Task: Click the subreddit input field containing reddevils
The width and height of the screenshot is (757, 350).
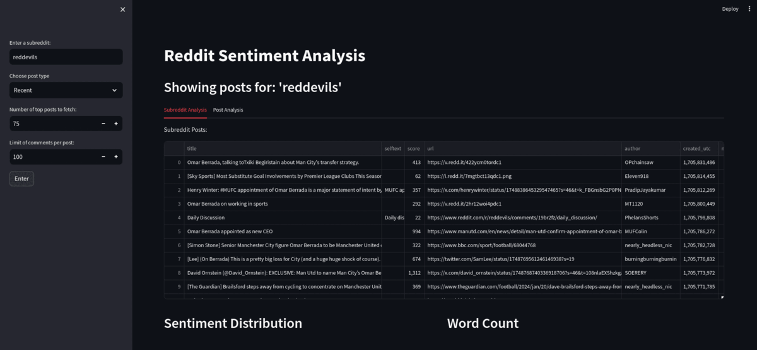Action: tap(66, 57)
